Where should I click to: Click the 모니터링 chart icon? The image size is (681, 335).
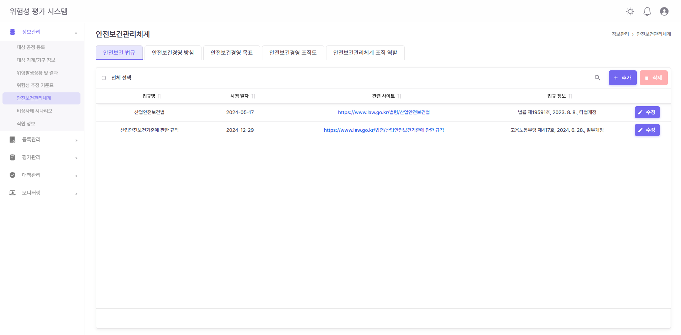(12, 193)
